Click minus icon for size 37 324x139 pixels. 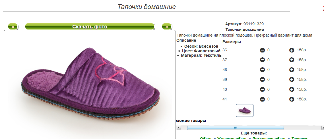[x=263, y=60]
